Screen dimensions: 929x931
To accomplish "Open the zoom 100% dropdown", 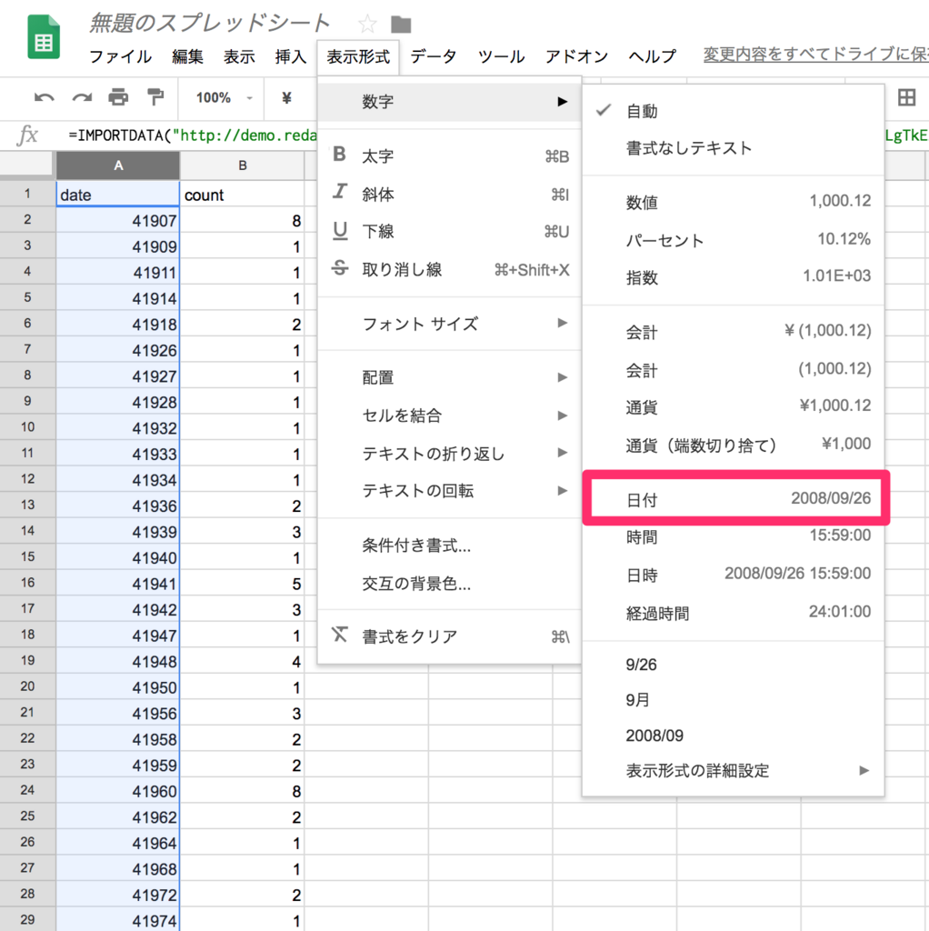I will tap(225, 97).
